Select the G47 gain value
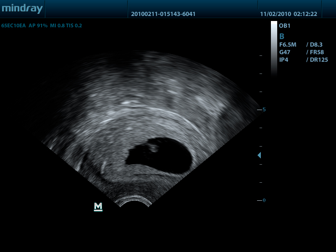Viewport: 336px width, 252px height. click(x=284, y=52)
